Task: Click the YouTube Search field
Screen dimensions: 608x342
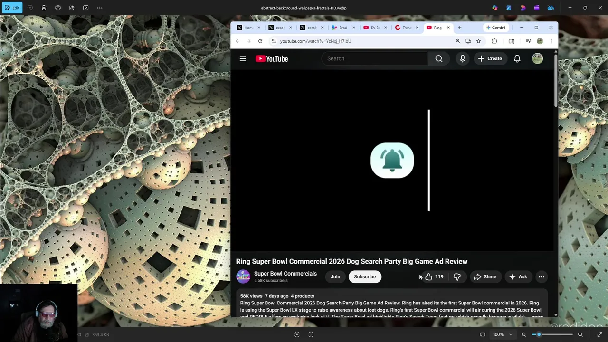Action: [x=375, y=58]
